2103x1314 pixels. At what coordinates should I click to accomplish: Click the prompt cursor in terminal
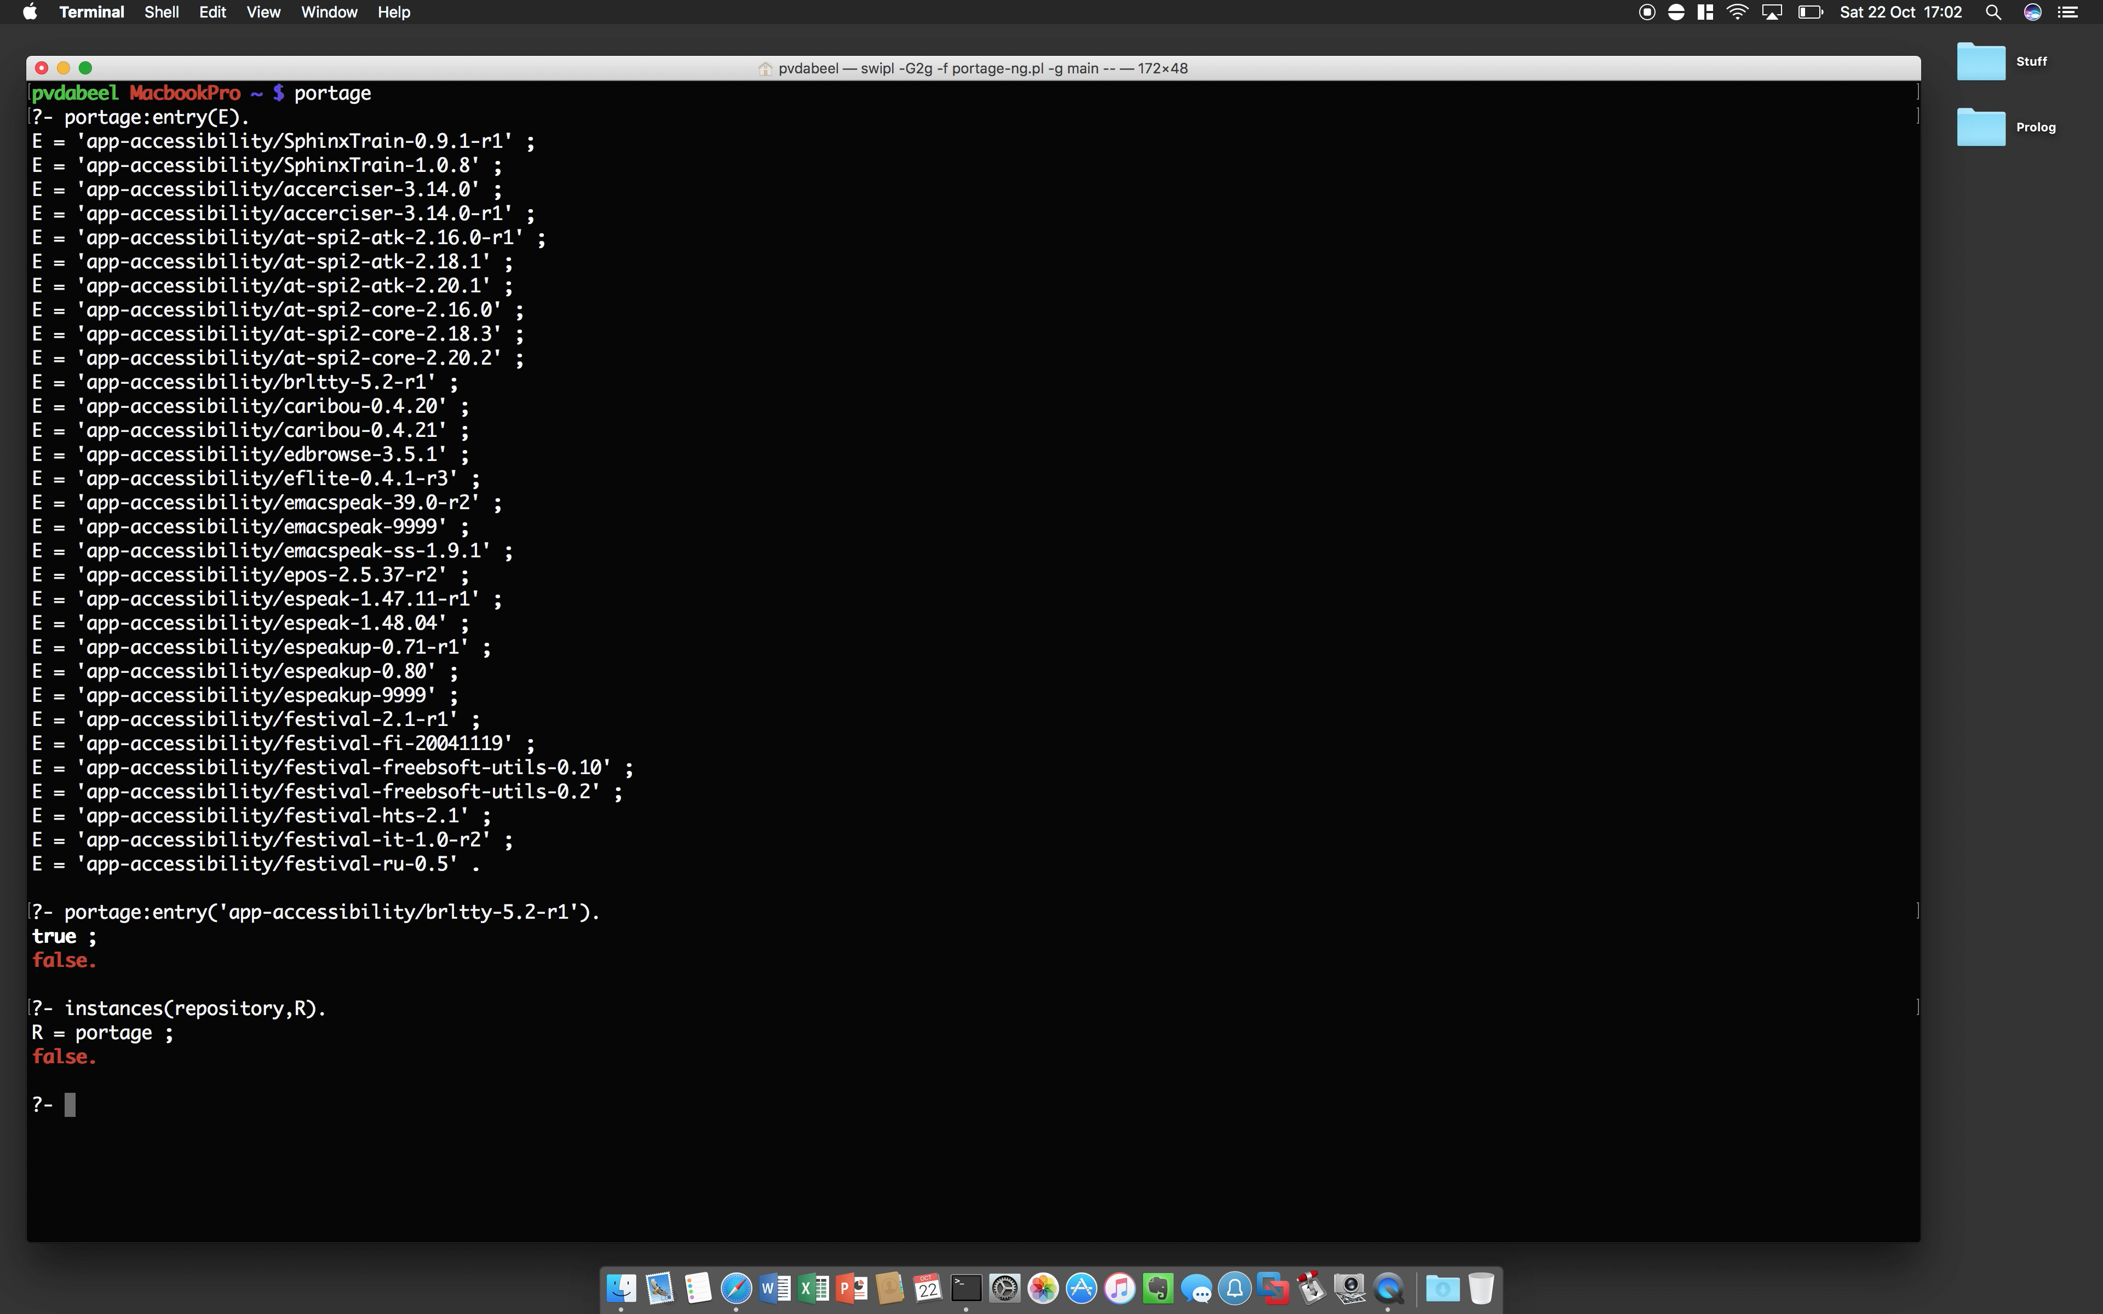pyautogui.click(x=71, y=1104)
